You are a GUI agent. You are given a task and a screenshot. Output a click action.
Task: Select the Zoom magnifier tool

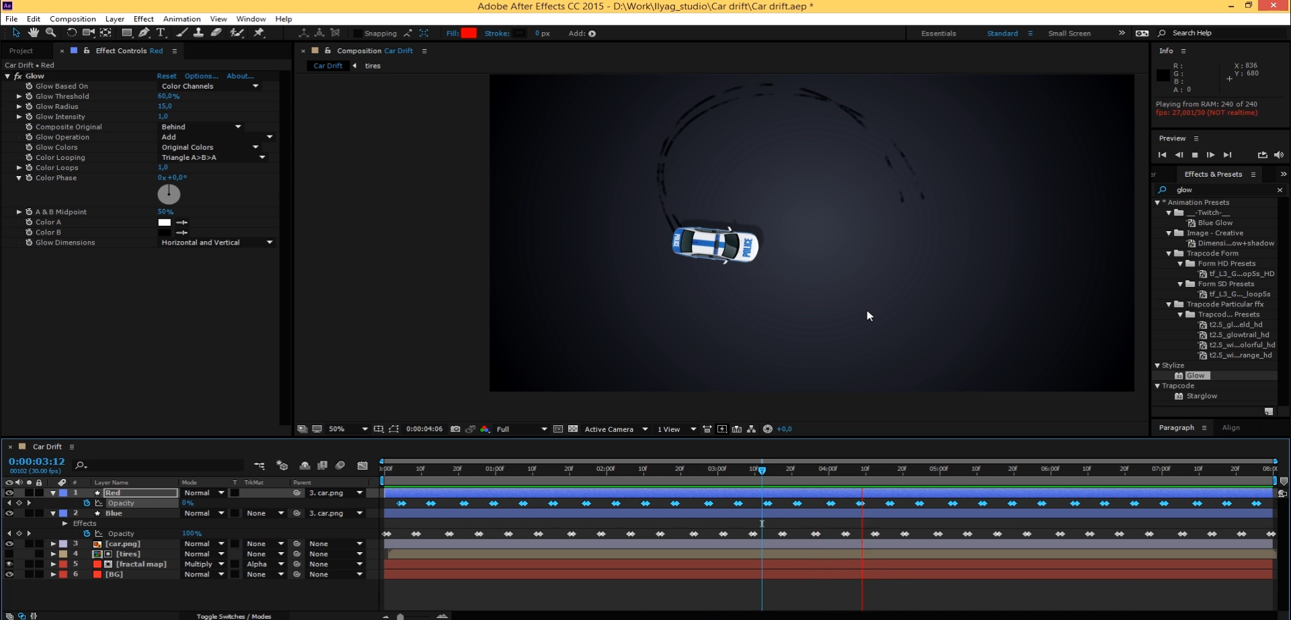[x=50, y=32]
